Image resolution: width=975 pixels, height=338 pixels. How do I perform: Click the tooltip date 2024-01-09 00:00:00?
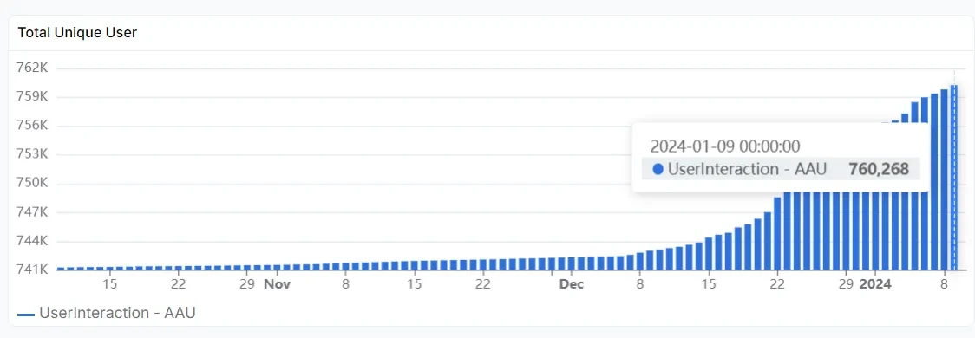click(725, 146)
